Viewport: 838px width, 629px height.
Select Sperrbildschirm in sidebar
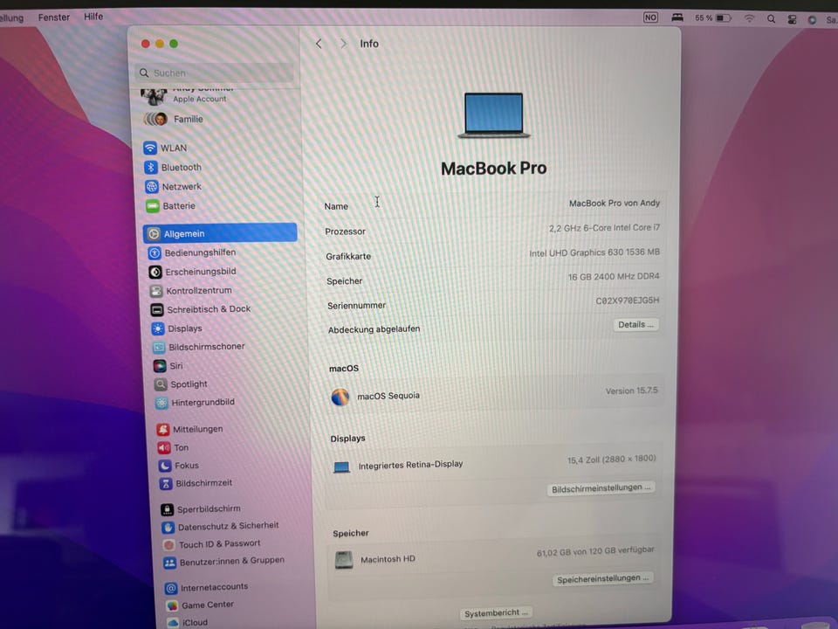201,508
